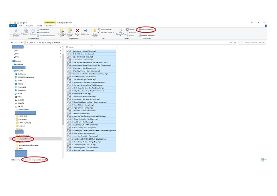Image resolution: width=277 pixels, height=196 pixels.
Task: Click the 'Neuer Ordner' folder icon
Action: (95, 31)
